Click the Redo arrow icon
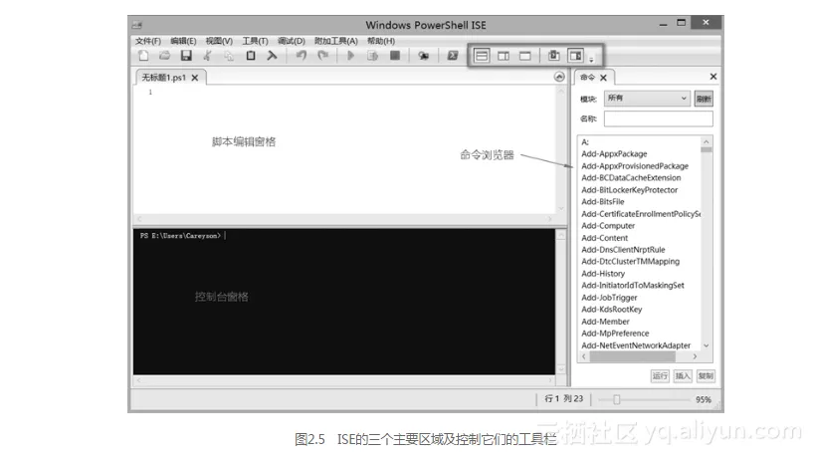The width and height of the screenshot is (813, 456). pyautogui.click(x=322, y=56)
